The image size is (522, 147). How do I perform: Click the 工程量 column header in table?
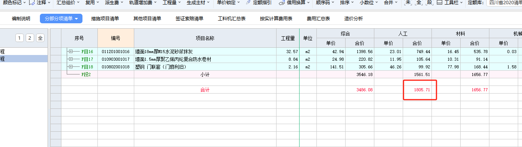point(288,38)
